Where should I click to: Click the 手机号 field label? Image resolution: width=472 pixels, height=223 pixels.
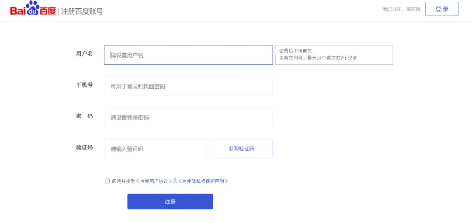click(84, 85)
